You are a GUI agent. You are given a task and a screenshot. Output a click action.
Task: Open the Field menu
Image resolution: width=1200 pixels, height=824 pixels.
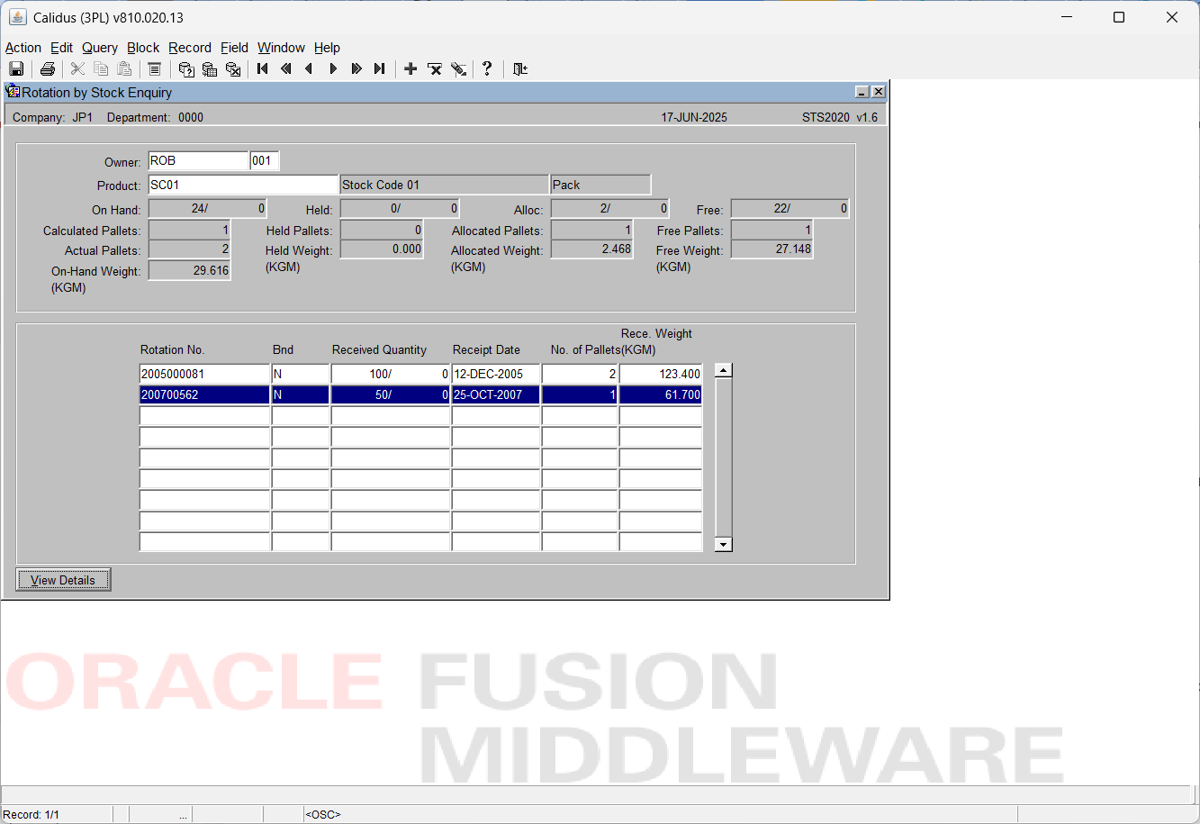click(234, 48)
